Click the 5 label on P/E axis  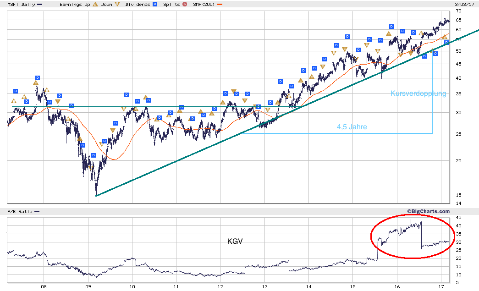click(x=457, y=283)
